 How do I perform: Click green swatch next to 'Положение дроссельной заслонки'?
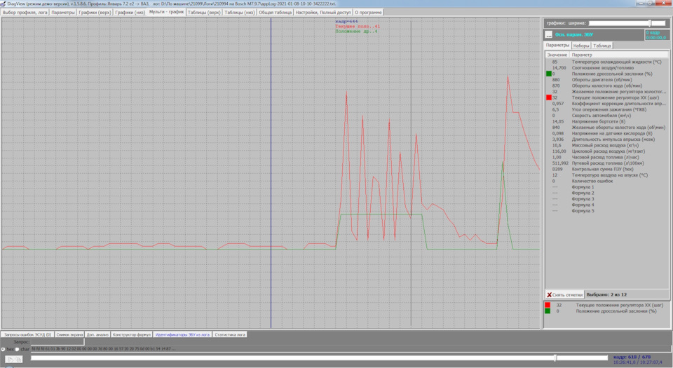548,74
